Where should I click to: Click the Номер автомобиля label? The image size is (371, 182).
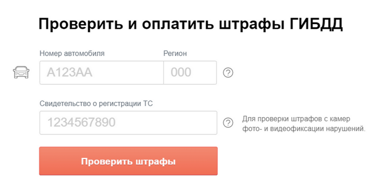click(72, 53)
